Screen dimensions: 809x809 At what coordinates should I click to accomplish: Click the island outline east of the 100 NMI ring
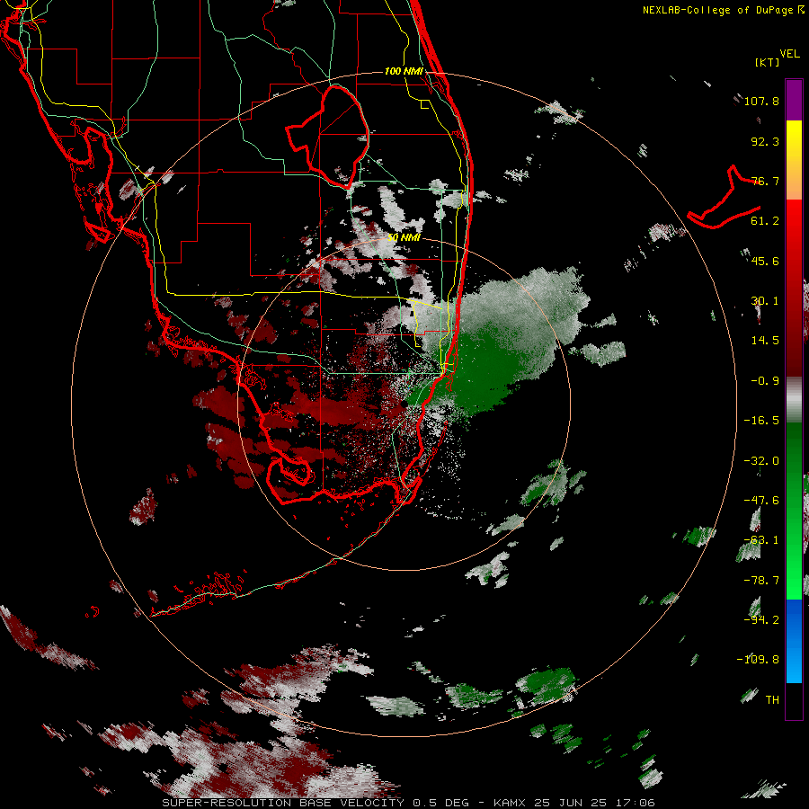coord(724,199)
